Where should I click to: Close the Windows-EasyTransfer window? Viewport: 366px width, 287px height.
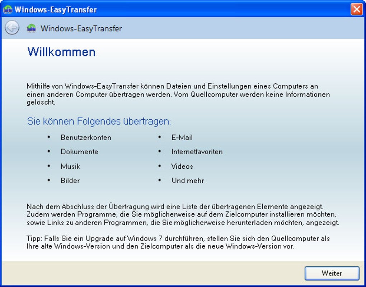click(357, 9)
